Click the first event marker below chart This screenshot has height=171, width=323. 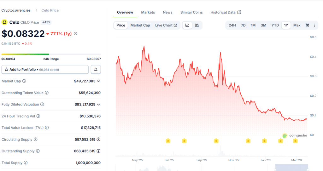tap(168, 141)
